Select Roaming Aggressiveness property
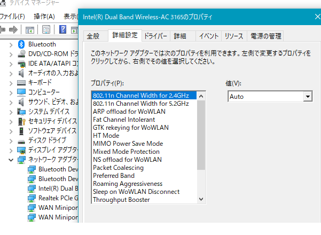Screen dimensions: 321x235 pyautogui.click(x=144, y=183)
